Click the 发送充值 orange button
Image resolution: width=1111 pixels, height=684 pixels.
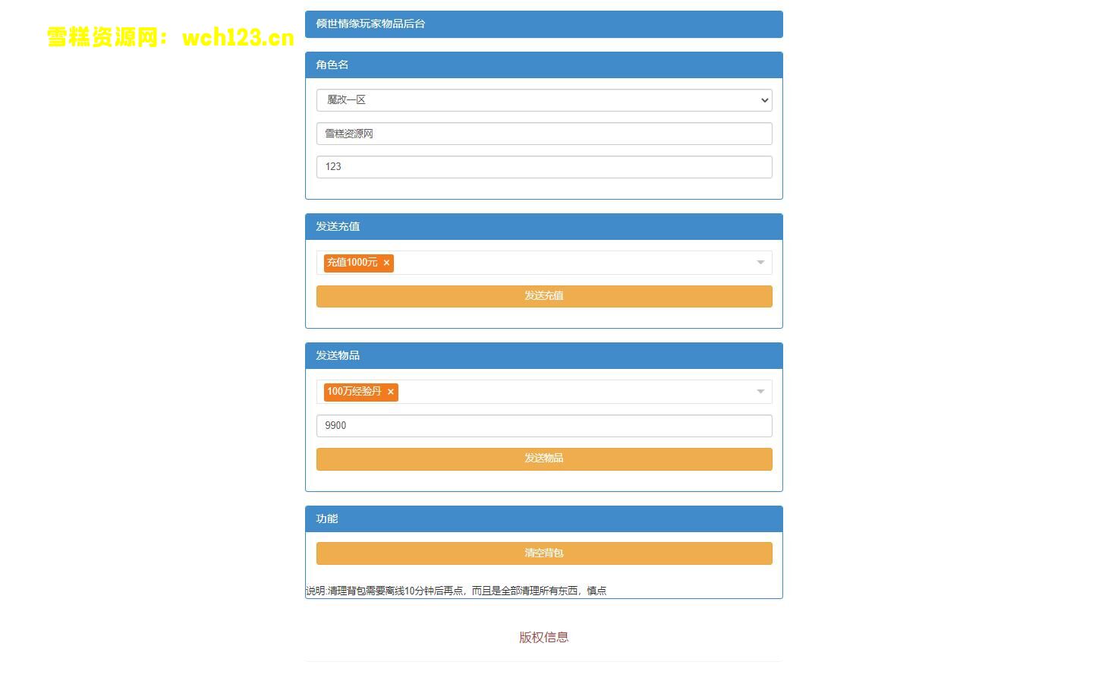coord(544,296)
